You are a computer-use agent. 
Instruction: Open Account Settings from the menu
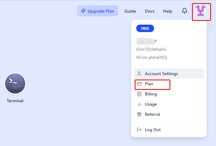coord(161,74)
